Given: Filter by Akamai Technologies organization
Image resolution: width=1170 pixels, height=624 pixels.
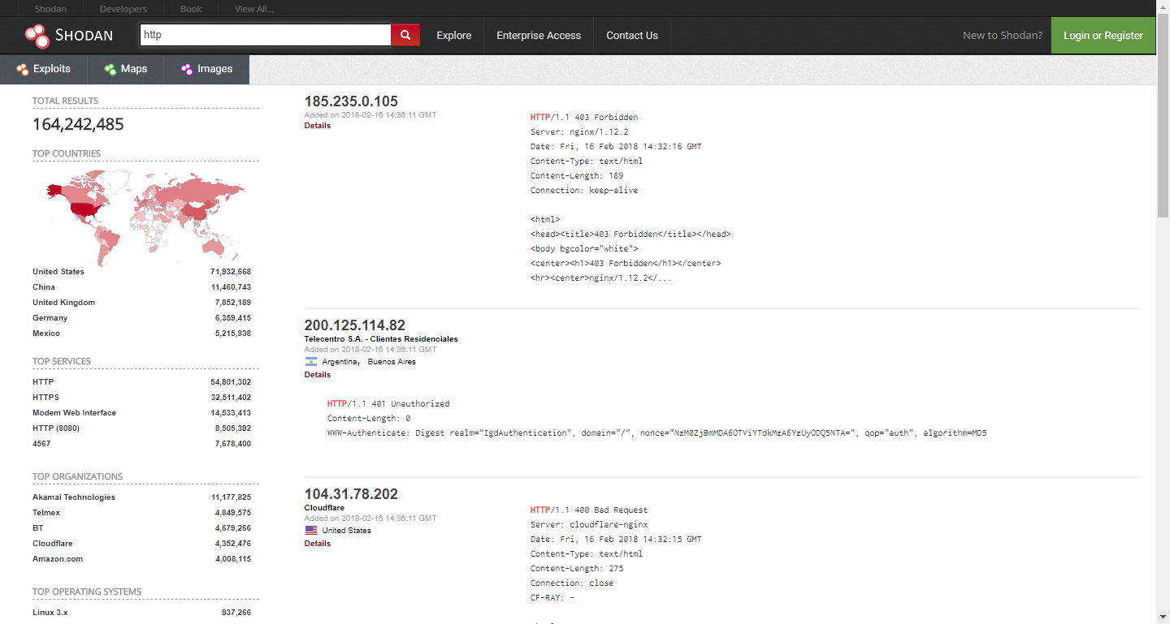Looking at the screenshot, I should tap(74, 497).
